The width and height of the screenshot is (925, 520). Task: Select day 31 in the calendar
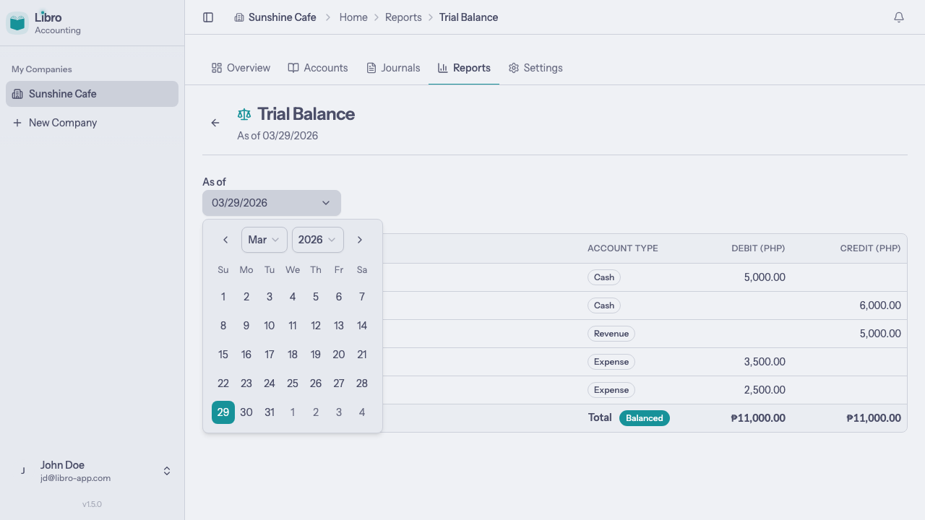point(270,412)
